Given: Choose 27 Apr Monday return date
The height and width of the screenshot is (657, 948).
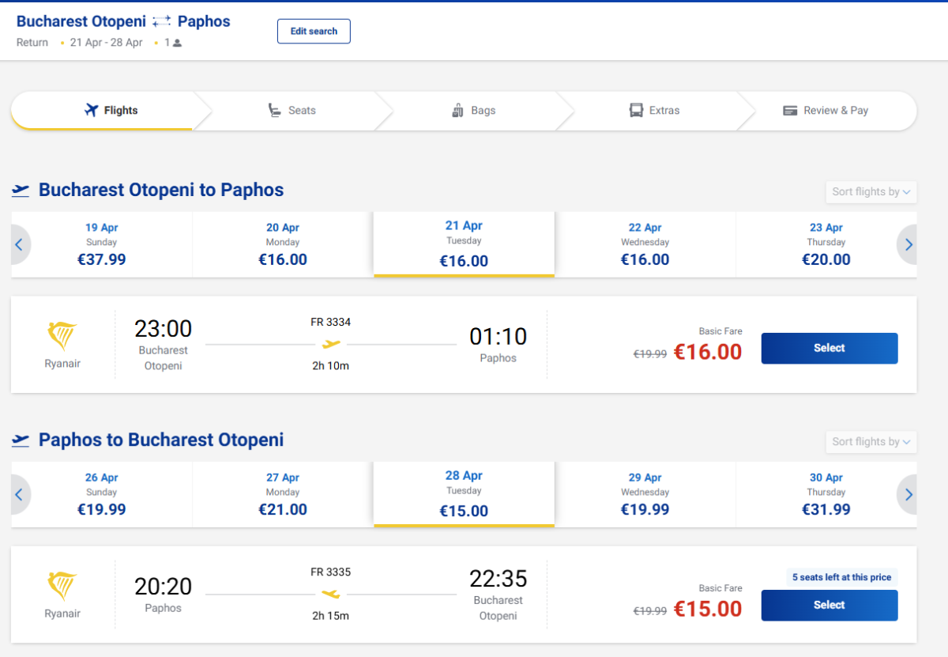Looking at the screenshot, I should tap(283, 494).
